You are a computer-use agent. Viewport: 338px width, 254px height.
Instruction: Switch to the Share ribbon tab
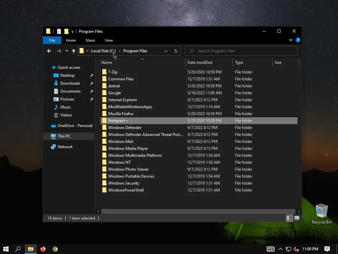point(90,40)
